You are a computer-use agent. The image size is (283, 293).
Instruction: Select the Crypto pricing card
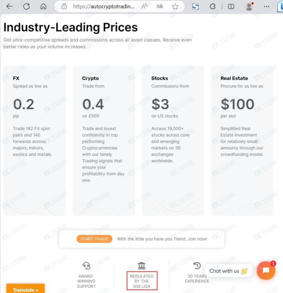(x=103, y=141)
